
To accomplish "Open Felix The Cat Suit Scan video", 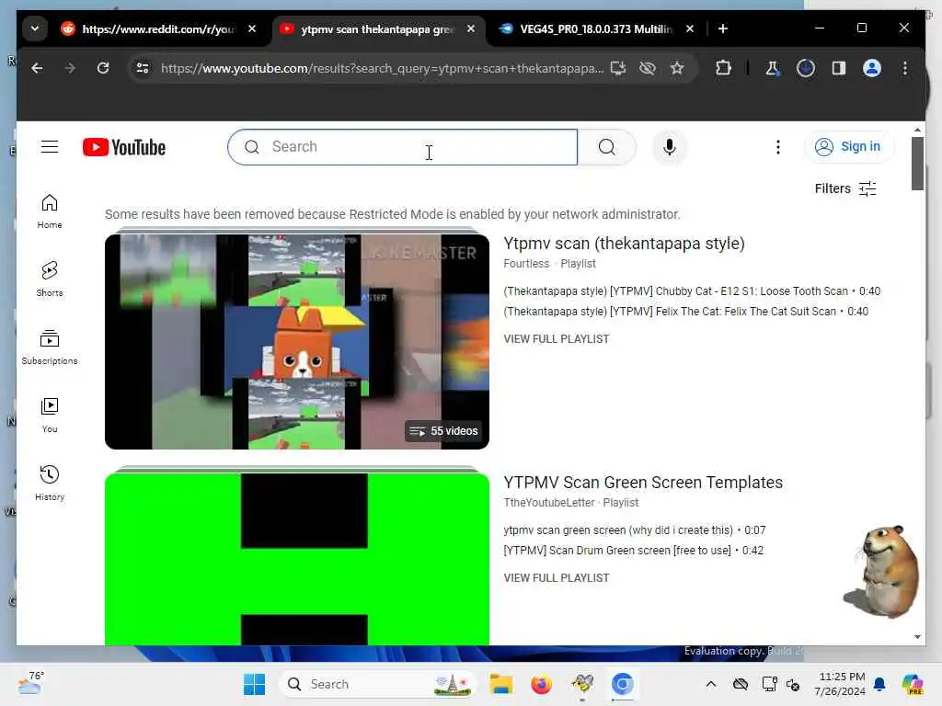I will tap(685, 312).
